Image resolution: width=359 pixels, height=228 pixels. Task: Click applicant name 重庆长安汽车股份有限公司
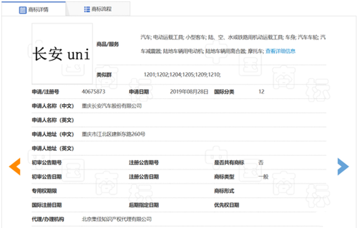click(112, 106)
